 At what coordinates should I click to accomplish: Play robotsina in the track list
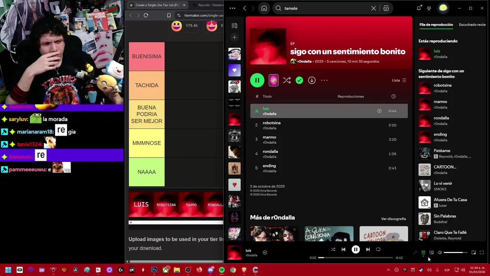coord(329,125)
